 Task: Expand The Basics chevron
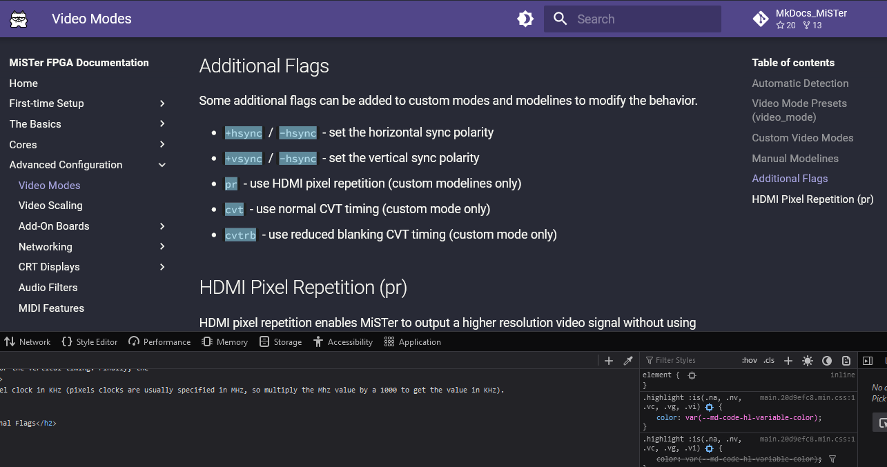162,124
